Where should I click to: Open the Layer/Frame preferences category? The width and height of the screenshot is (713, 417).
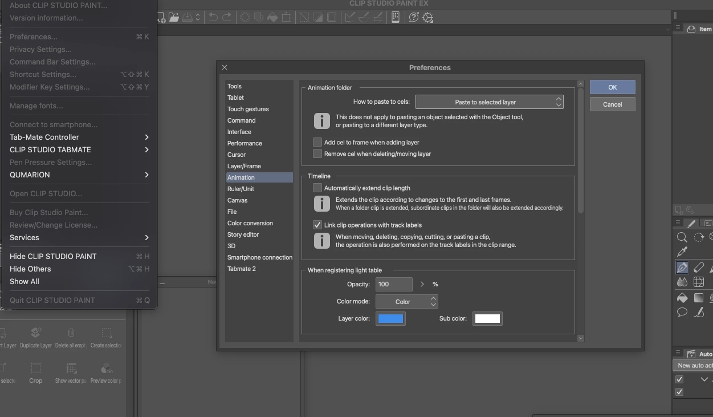point(244,166)
